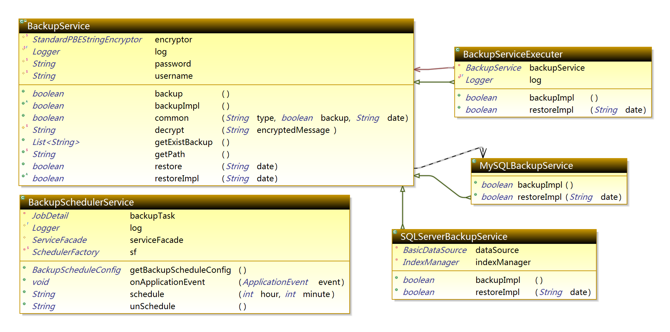Click the method icon for getBackupScheduleConfig

point(24,267)
